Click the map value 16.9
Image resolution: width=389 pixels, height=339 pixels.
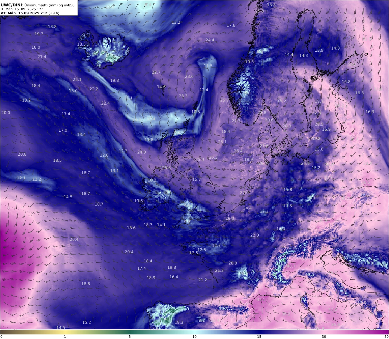click(326, 130)
